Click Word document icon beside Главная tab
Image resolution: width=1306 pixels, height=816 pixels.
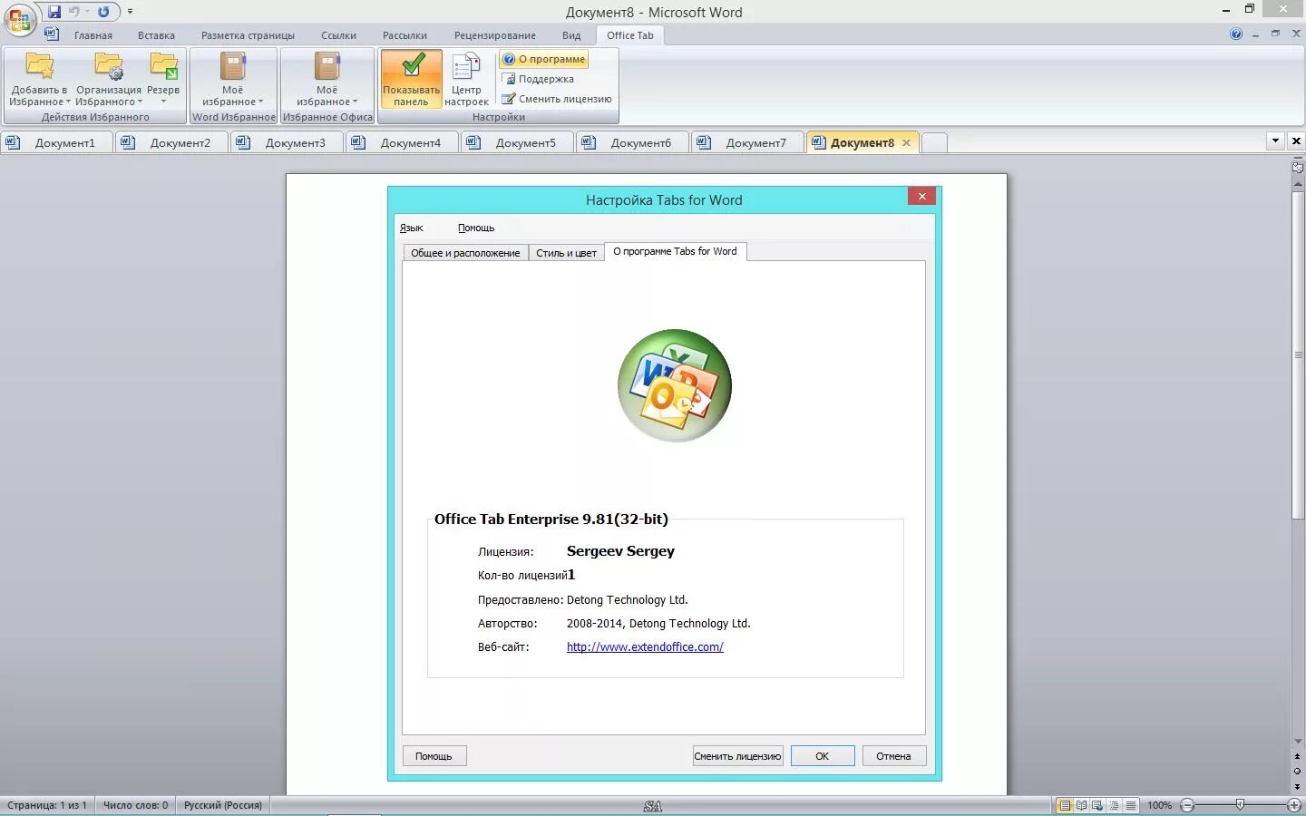(x=52, y=34)
